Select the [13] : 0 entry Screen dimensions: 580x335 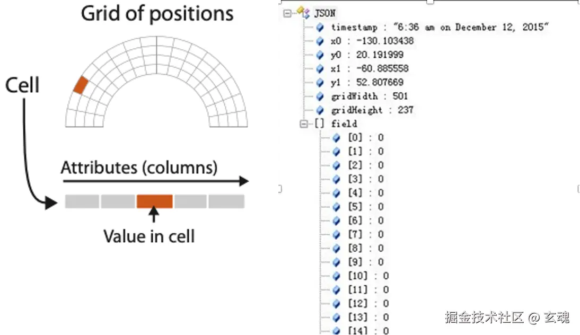(368, 318)
